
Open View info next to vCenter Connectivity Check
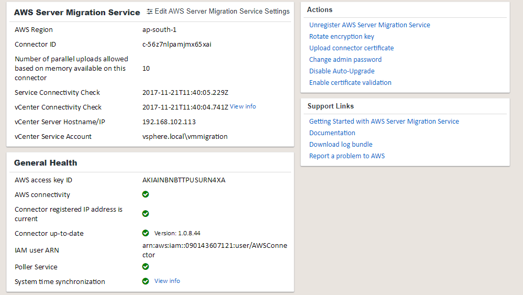pyautogui.click(x=243, y=106)
